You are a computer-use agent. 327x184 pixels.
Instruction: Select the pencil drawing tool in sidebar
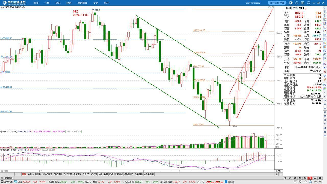[x=325, y=80]
